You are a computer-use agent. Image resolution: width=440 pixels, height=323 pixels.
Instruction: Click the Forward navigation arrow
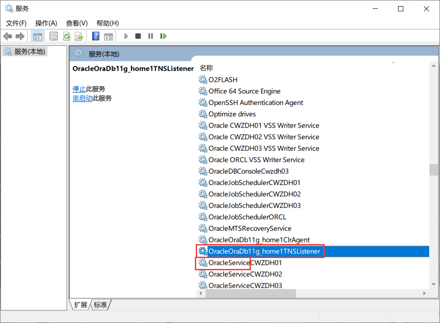pos(20,36)
